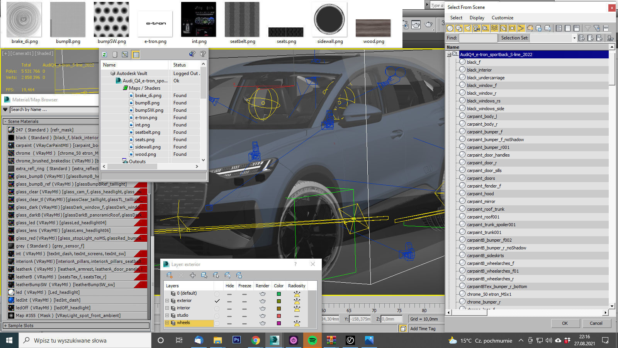Set wheels layer as current checkbox

click(217, 323)
